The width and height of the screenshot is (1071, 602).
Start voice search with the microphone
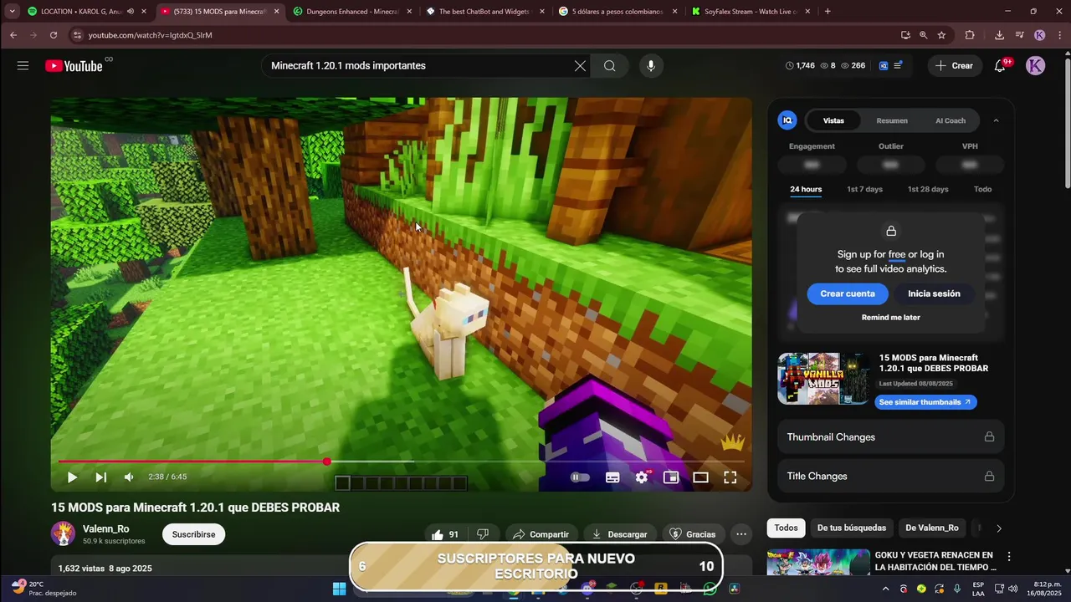[x=650, y=66]
